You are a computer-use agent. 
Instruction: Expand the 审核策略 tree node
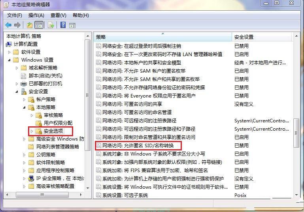[x=32, y=115]
